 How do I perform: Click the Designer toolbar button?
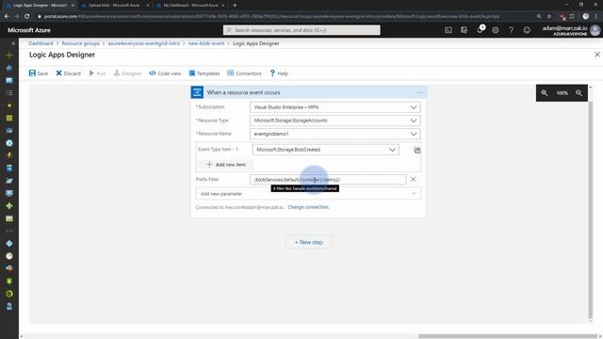127,73
